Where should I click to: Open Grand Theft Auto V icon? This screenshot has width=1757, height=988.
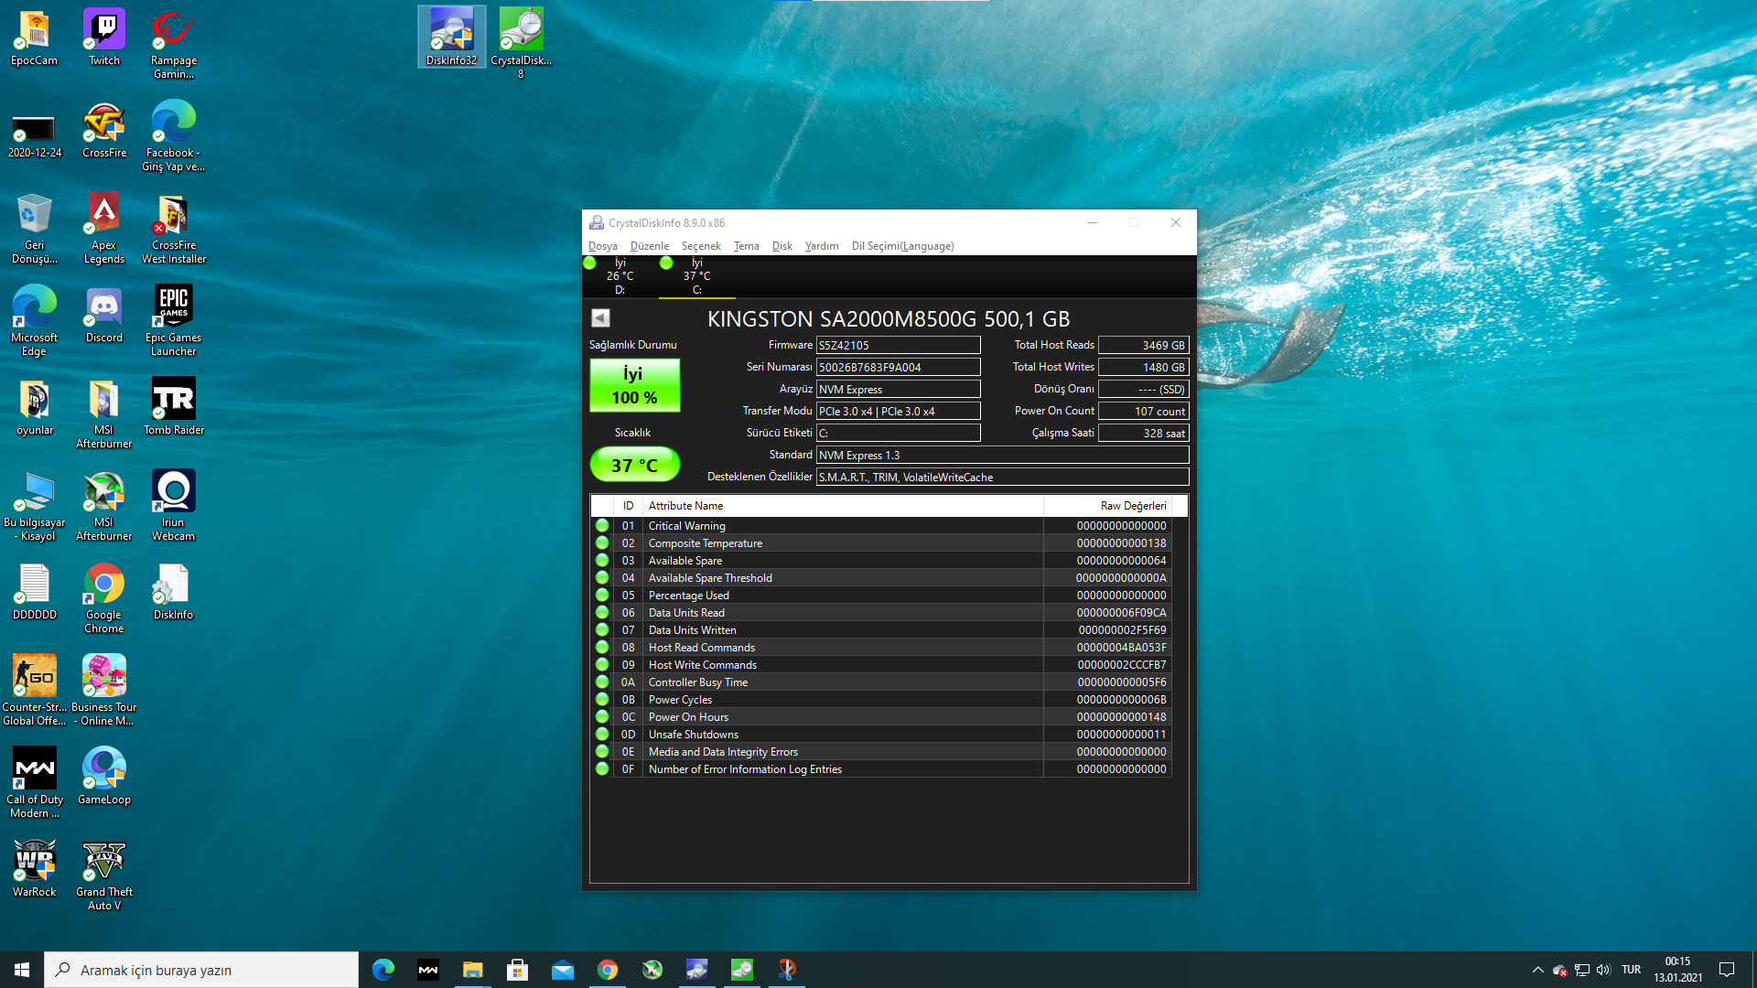click(104, 875)
